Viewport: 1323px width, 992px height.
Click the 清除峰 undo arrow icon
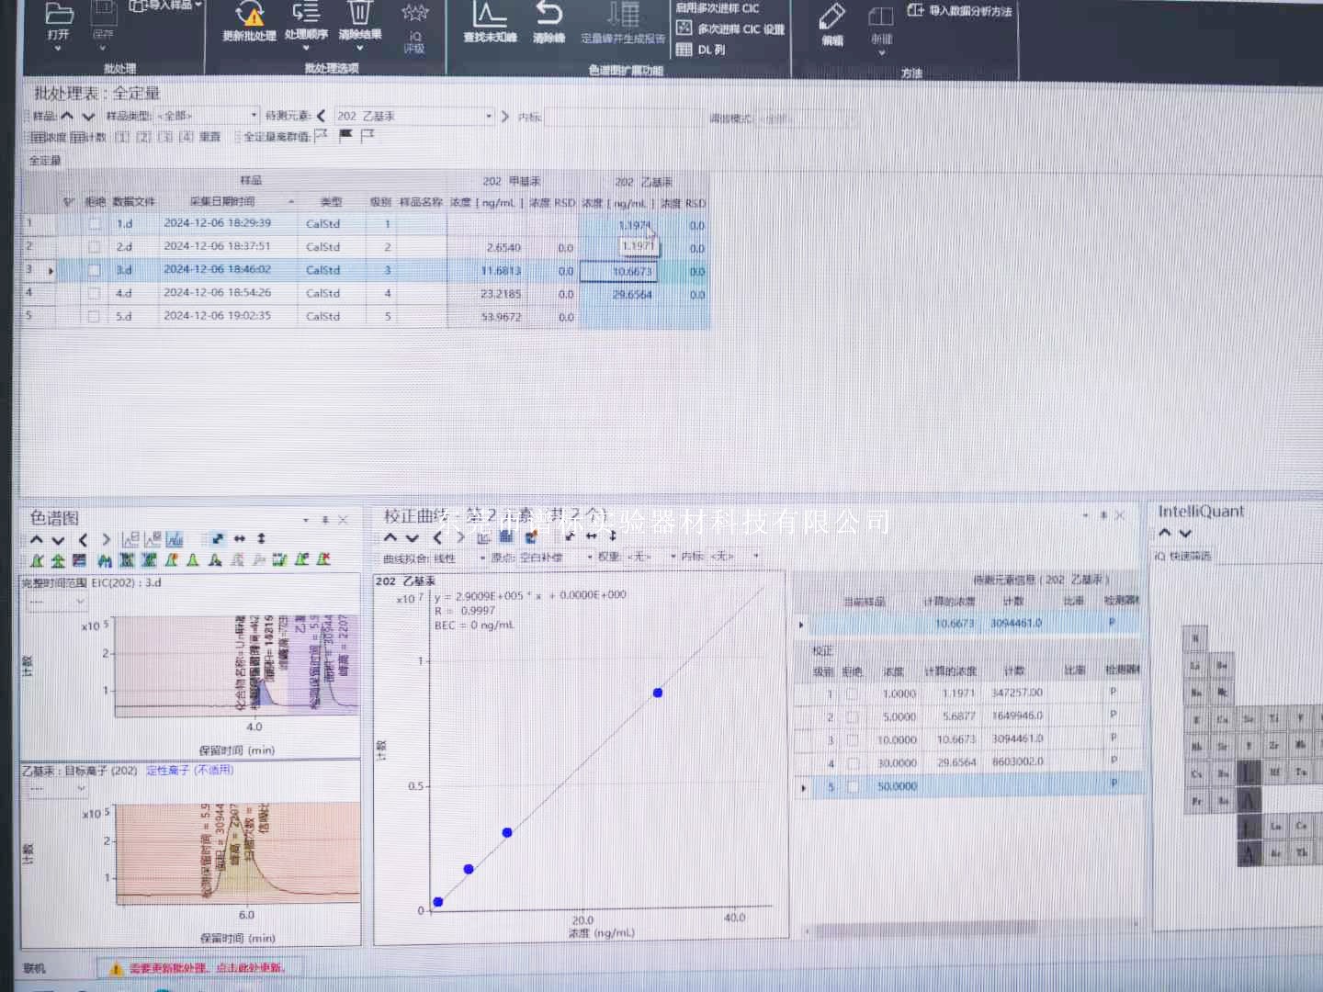[x=548, y=16]
